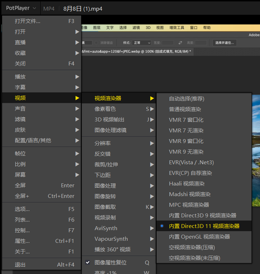Open the 比例 submenu

coord(41,164)
